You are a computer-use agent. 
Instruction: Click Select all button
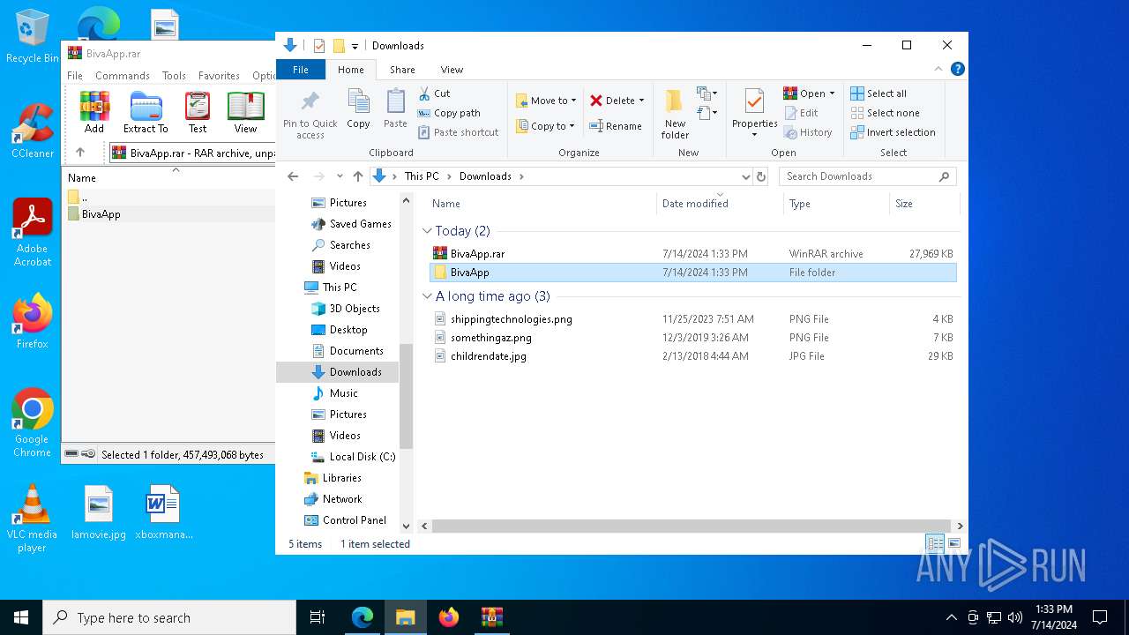click(879, 93)
